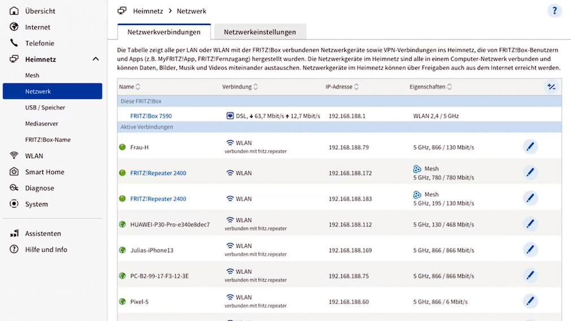Sort table by IP-Adresse column arrows

356,86
